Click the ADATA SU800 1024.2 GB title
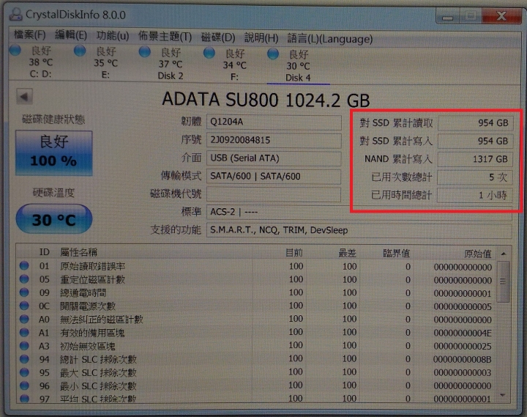The height and width of the screenshot is (417, 527). pyautogui.click(x=266, y=100)
